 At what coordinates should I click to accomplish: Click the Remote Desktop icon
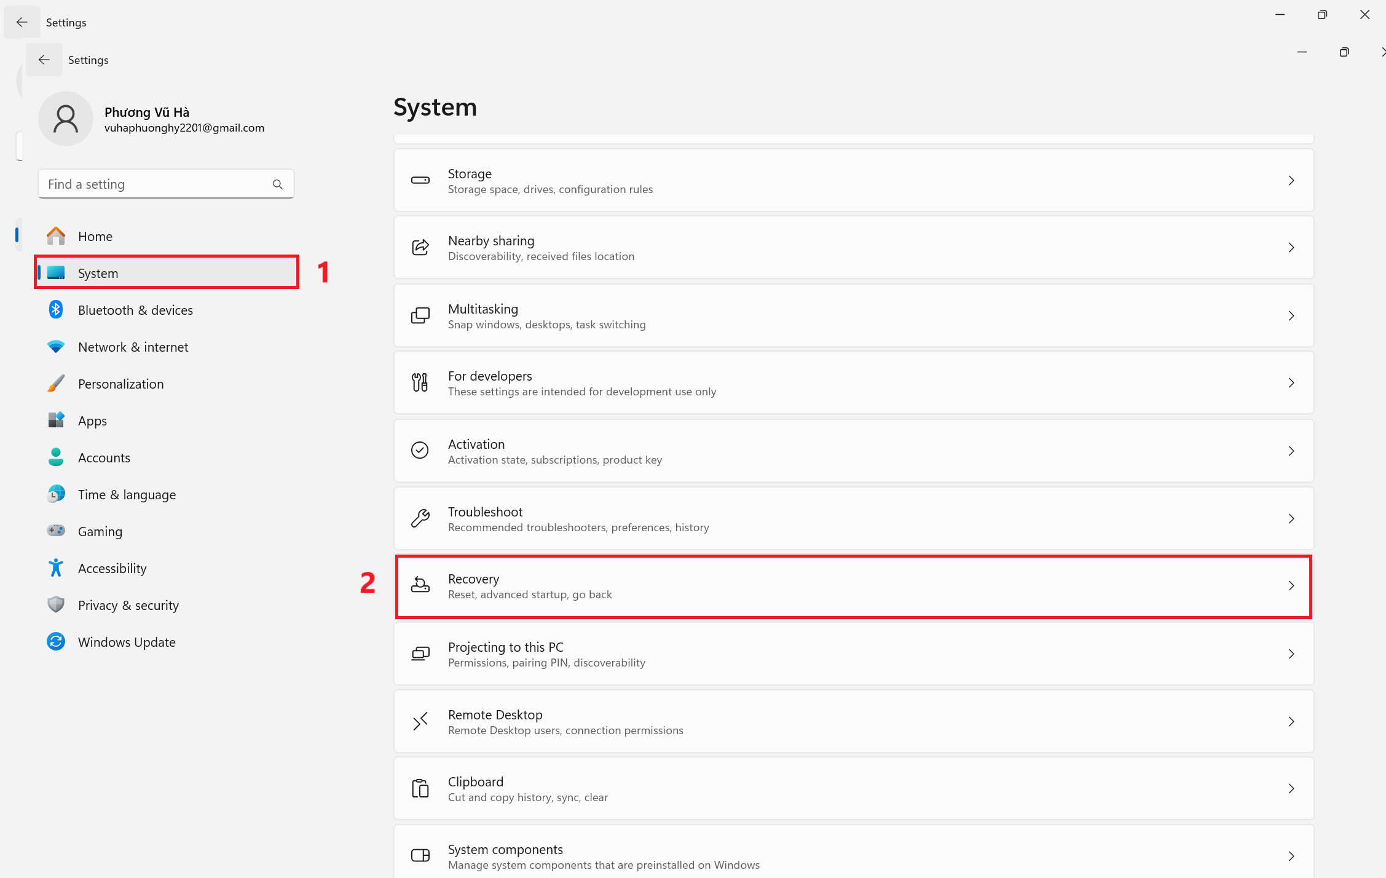pyautogui.click(x=421, y=721)
